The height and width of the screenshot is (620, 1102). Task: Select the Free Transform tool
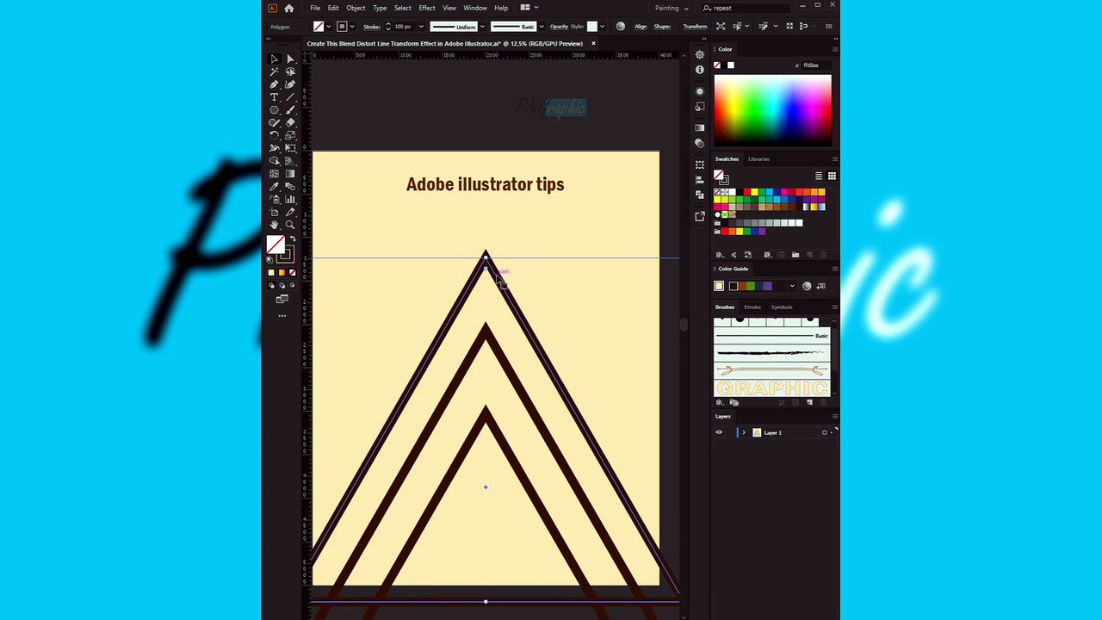point(290,148)
